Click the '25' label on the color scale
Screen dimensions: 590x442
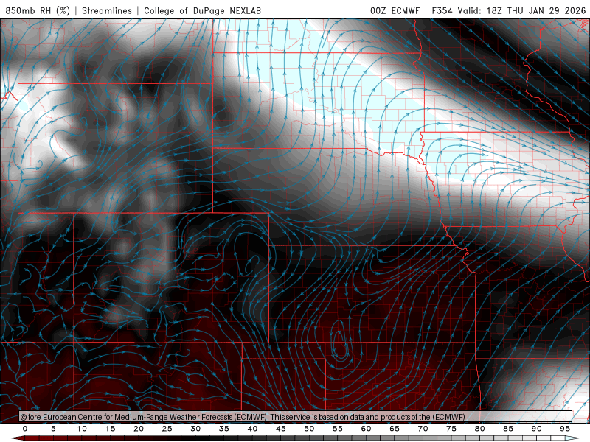pyautogui.click(x=167, y=429)
